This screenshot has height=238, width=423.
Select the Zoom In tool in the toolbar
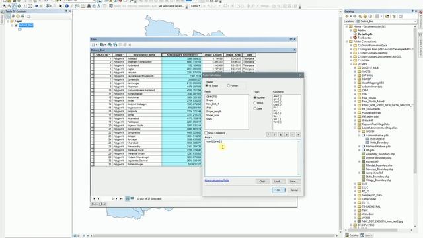[5, 6]
